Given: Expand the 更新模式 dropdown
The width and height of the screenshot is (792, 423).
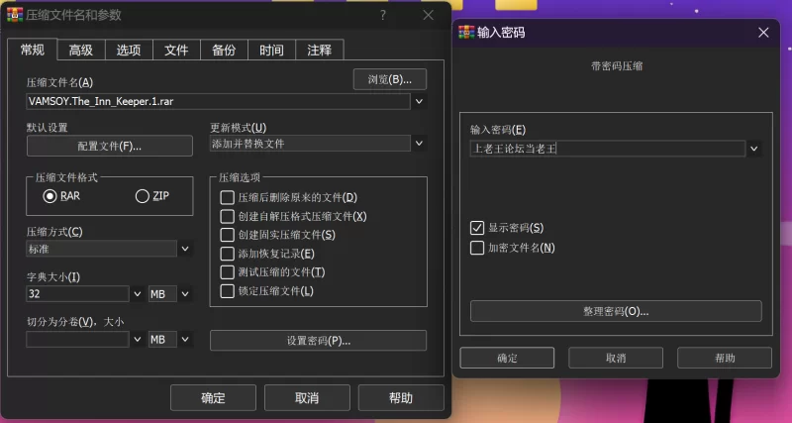Looking at the screenshot, I should tap(419, 144).
